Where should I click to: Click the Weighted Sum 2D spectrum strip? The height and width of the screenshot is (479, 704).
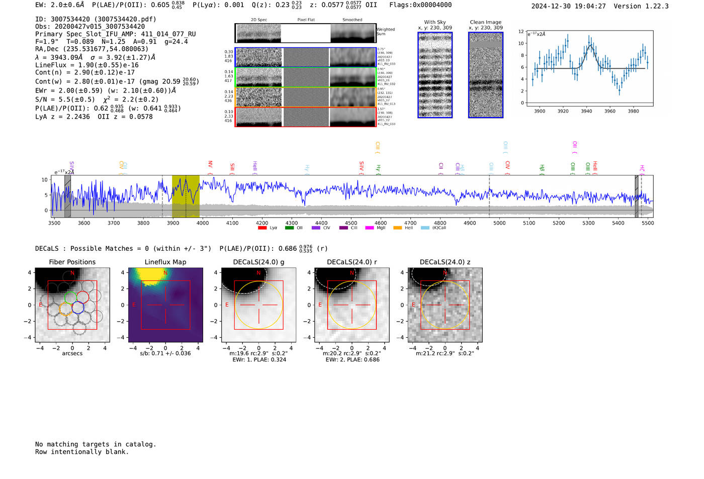[x=306, y=33]
